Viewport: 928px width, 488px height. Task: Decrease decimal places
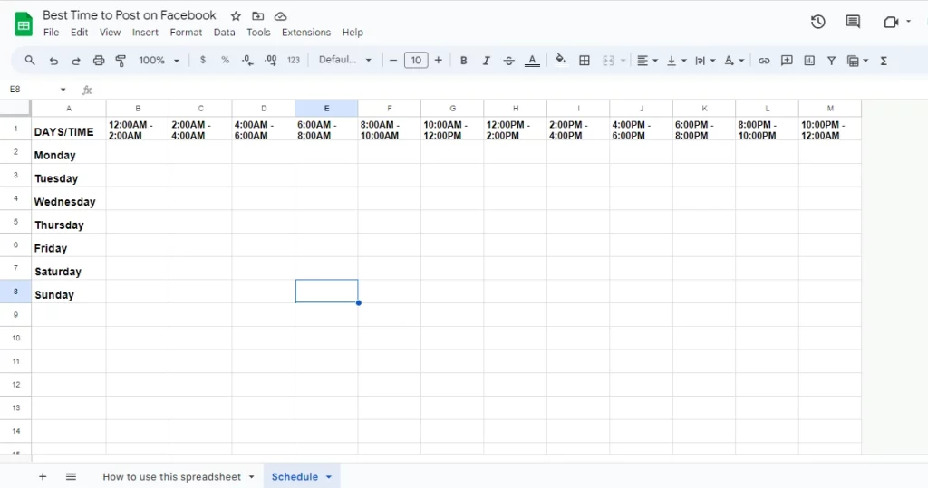click(x=247, y=61)
